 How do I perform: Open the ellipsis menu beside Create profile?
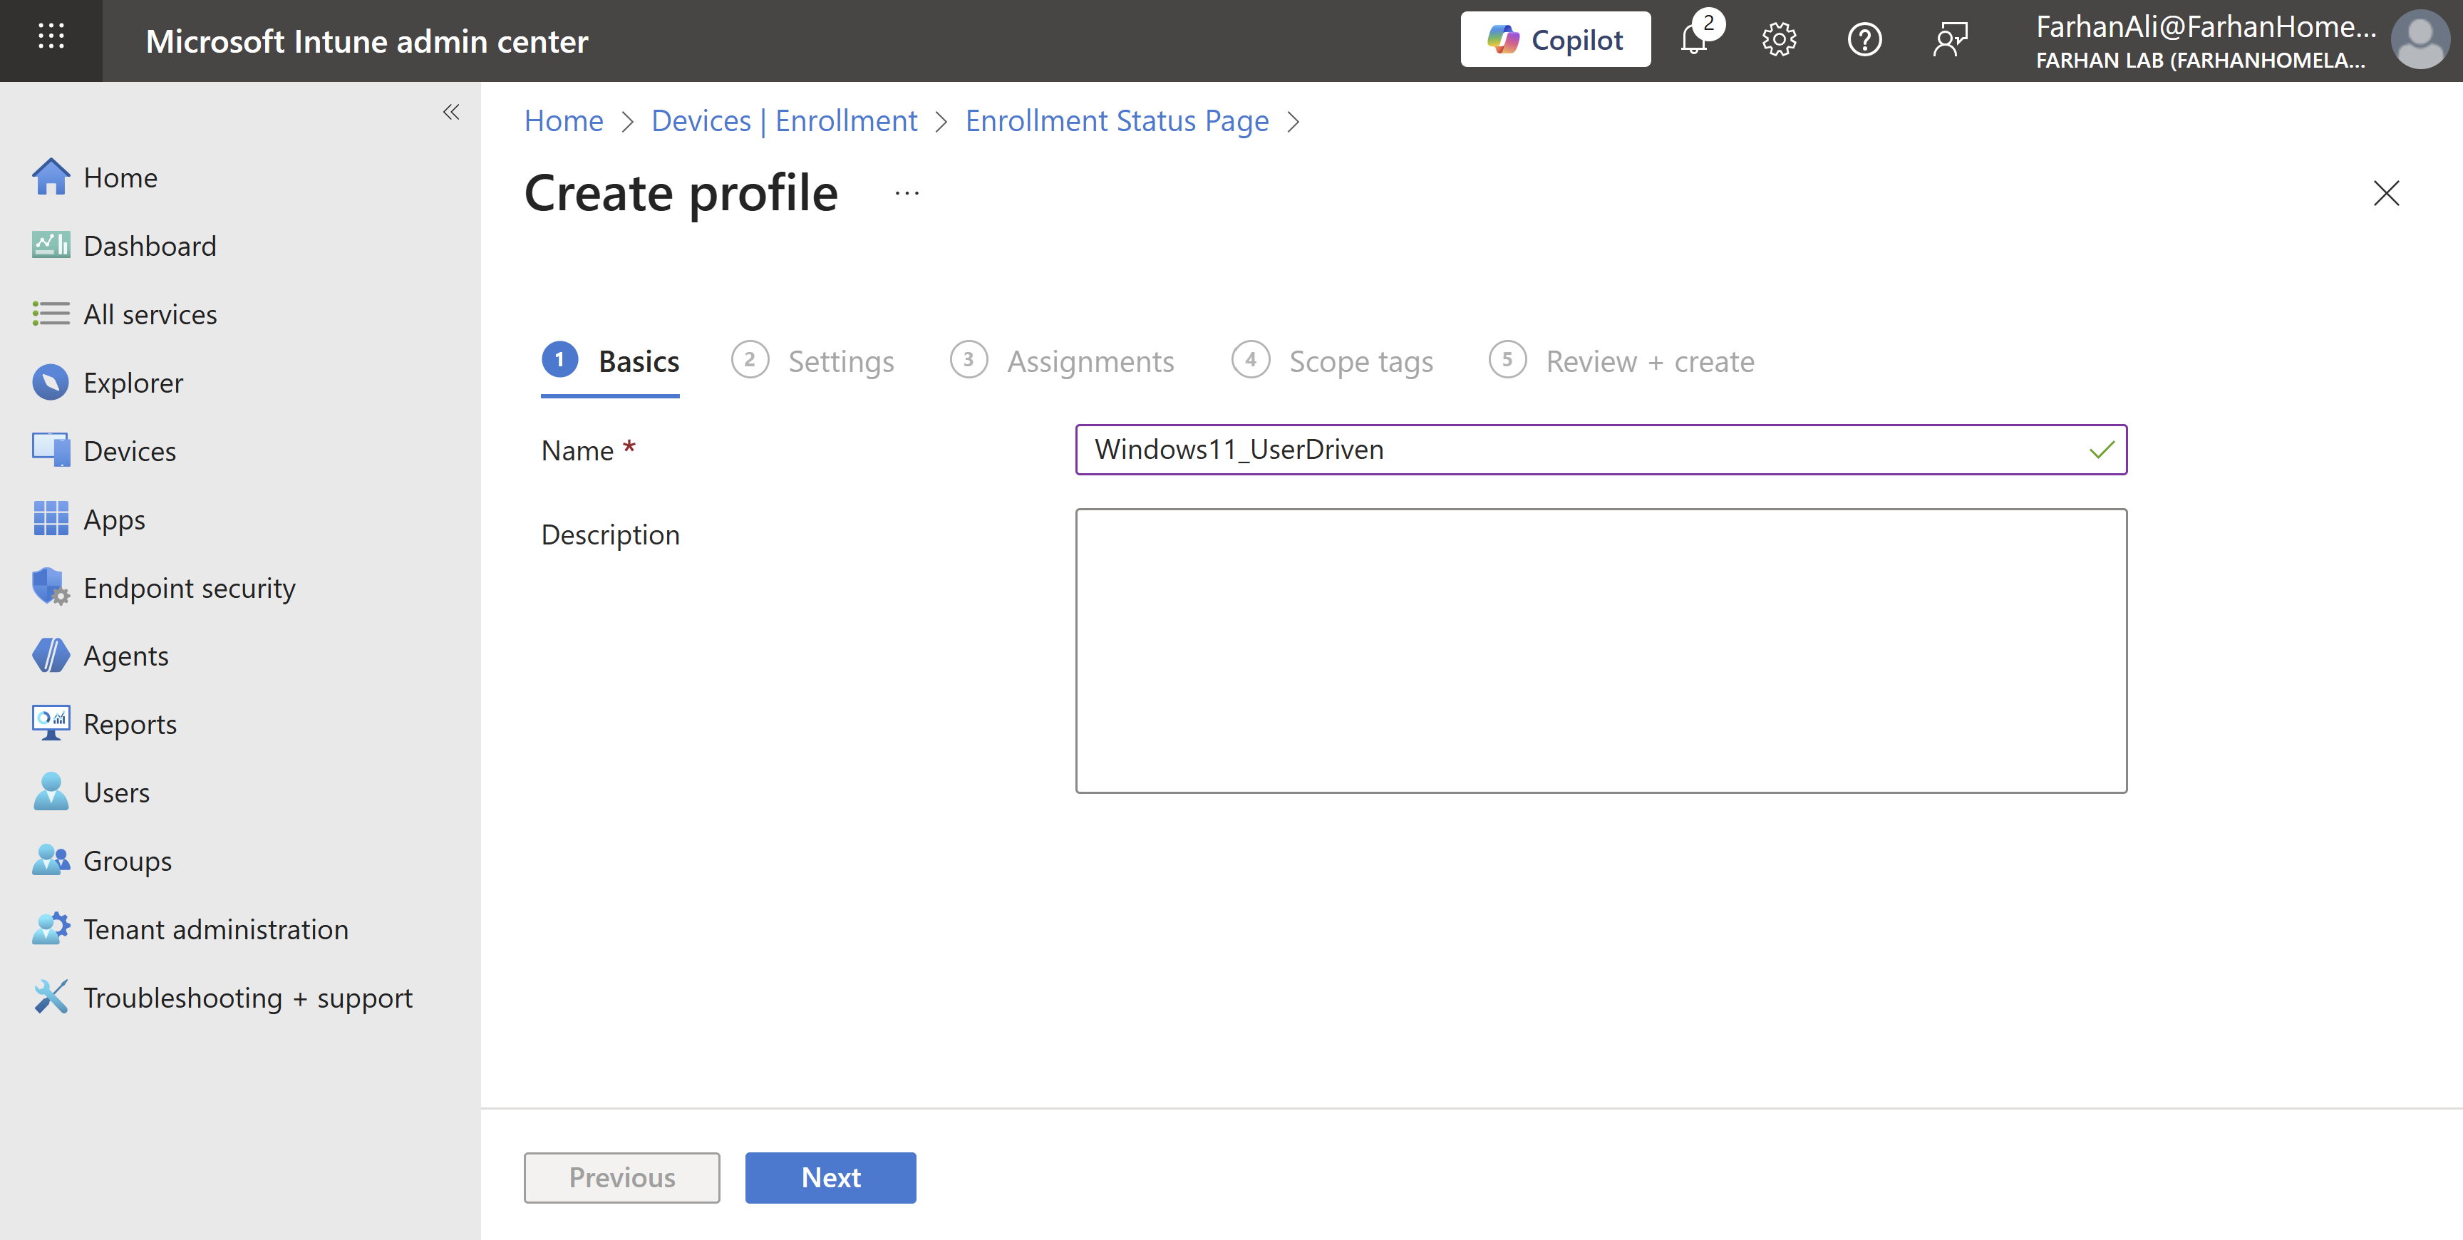coord(907,193)
